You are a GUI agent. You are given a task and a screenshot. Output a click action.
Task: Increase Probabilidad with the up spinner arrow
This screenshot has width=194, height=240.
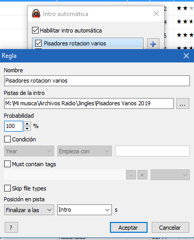27,123
